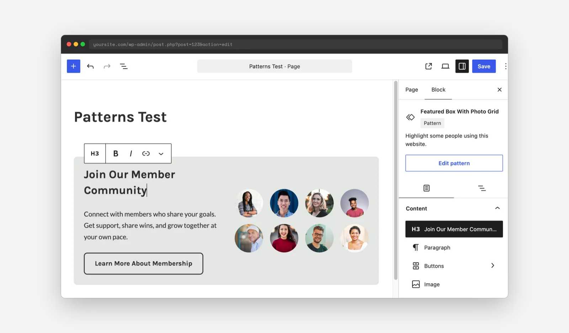Click the pattern diamond icon
This screenshot has height=333, width=569.
point(410,117)
